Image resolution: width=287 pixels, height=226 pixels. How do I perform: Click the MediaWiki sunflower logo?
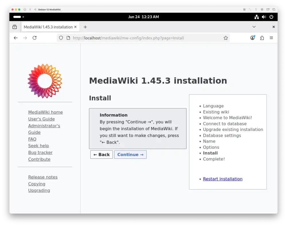[45, 81]
